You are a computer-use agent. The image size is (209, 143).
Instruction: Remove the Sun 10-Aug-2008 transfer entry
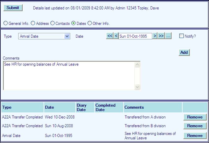pos(194,126)
